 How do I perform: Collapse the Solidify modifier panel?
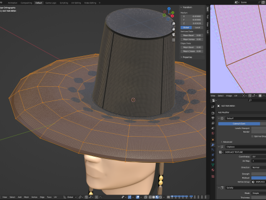(x=219, y=188)
